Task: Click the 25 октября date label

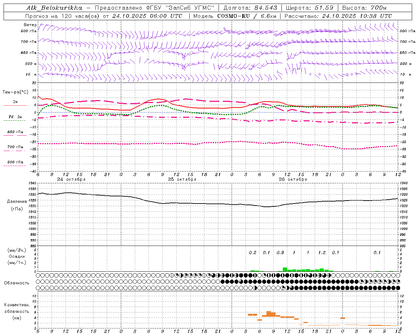Action: [182, 179]
